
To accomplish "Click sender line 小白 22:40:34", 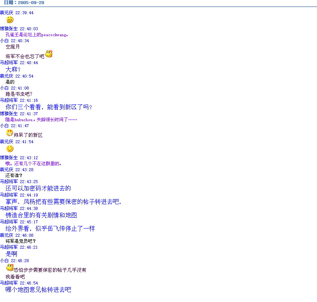I will point(15,41).
